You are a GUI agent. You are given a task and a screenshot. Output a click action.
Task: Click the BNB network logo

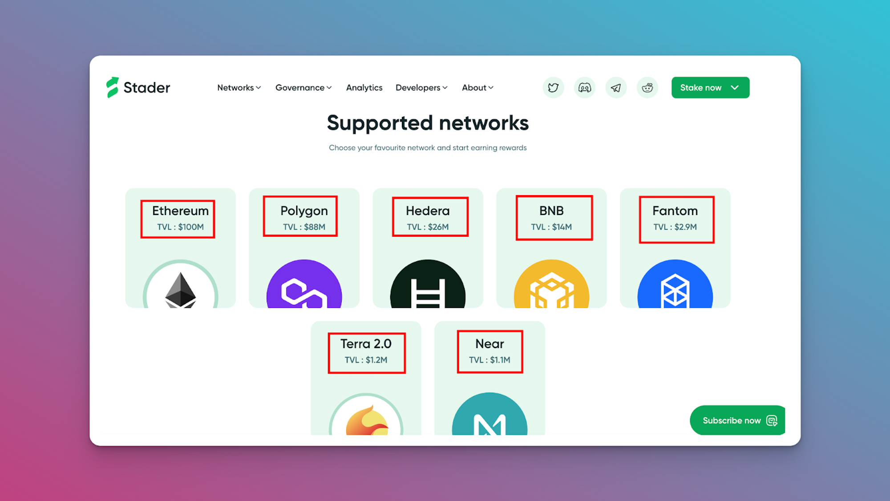pyautogui.click(x=552, y=284)
